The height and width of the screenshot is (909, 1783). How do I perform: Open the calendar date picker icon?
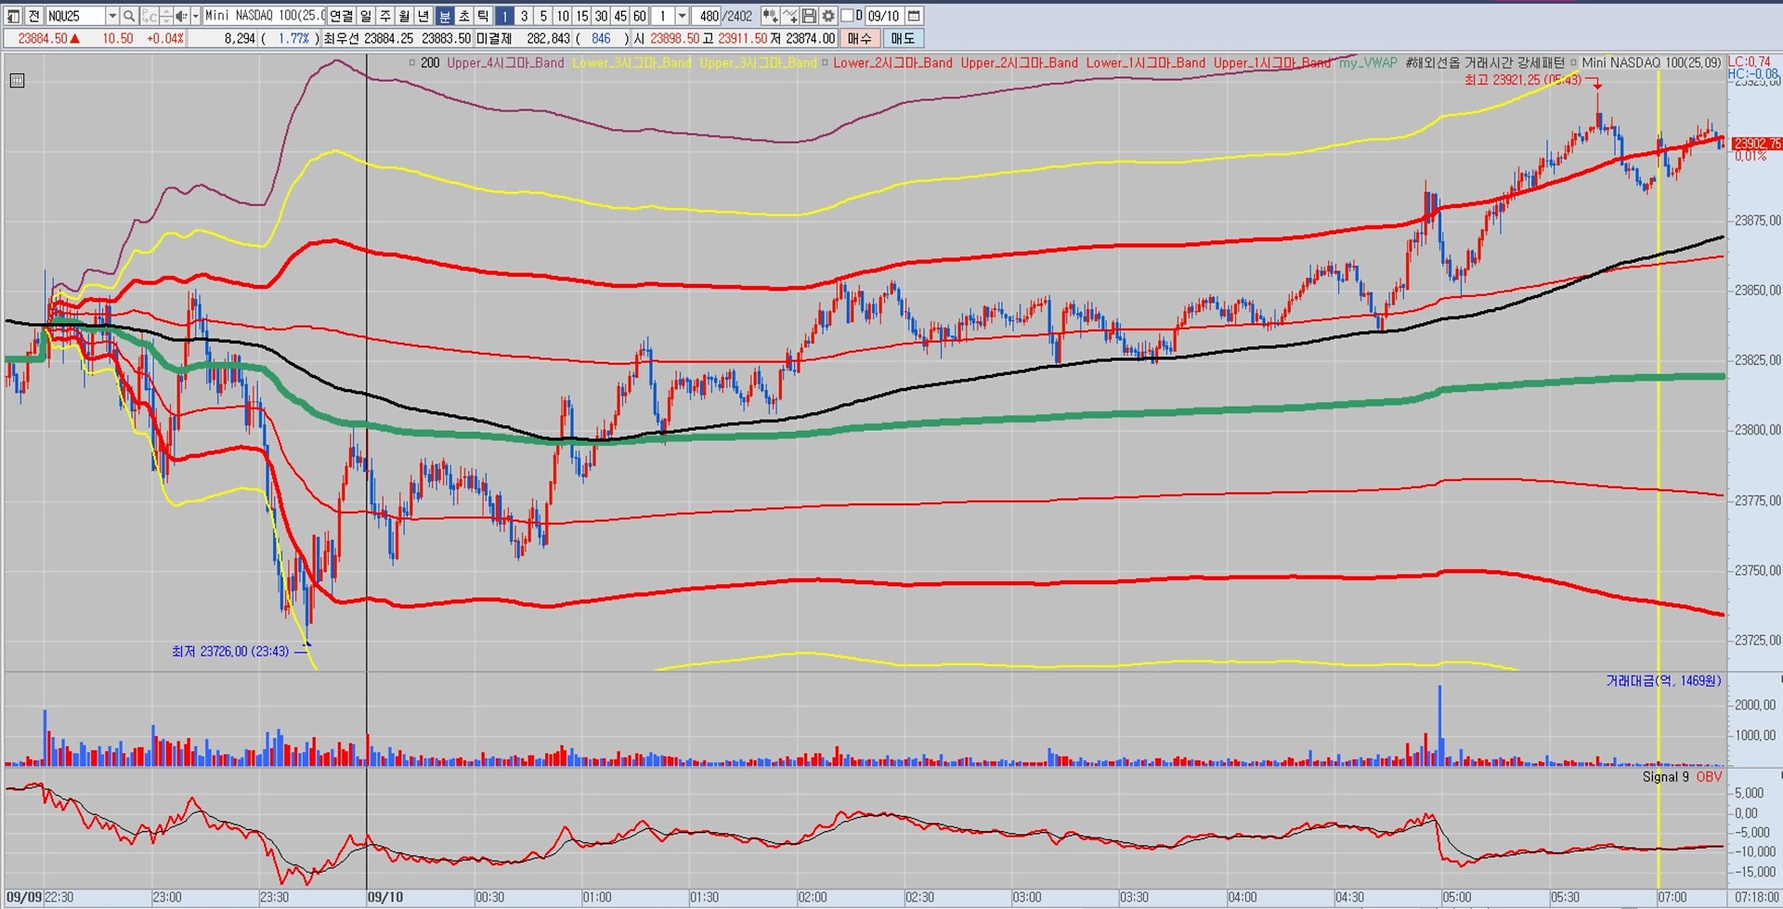(914, 16)
